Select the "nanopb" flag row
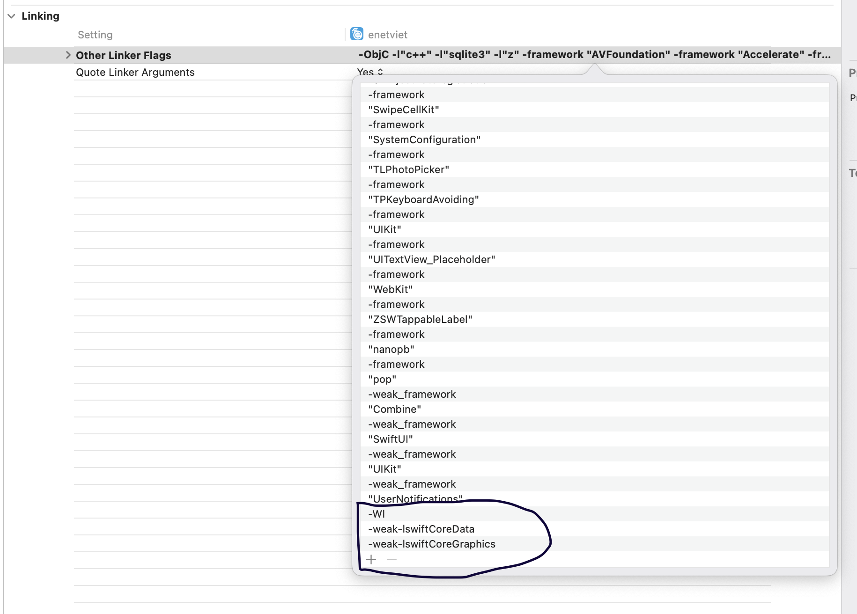 [391, 350]
